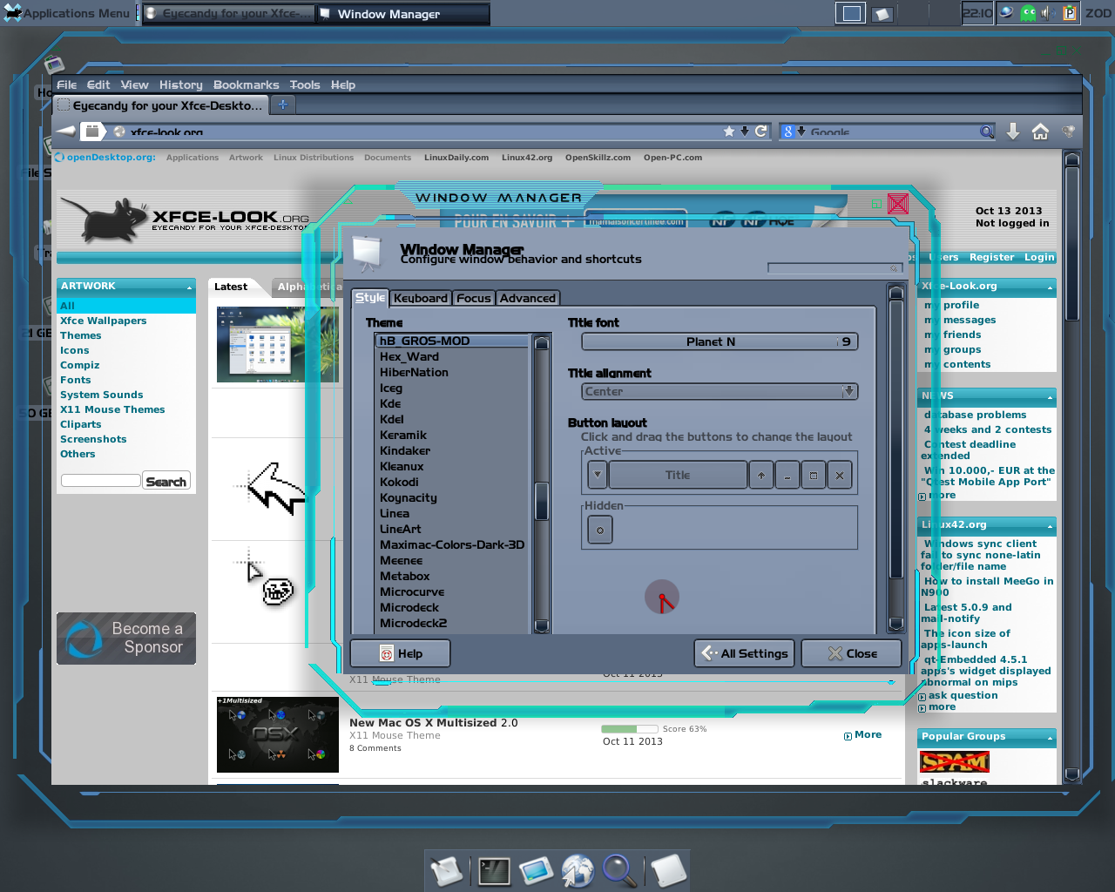Go to All Settings from Window Manager
1115x892 pixels.
745,653
